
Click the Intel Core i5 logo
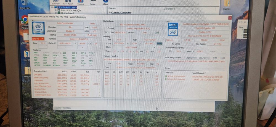tap(38, 28)
